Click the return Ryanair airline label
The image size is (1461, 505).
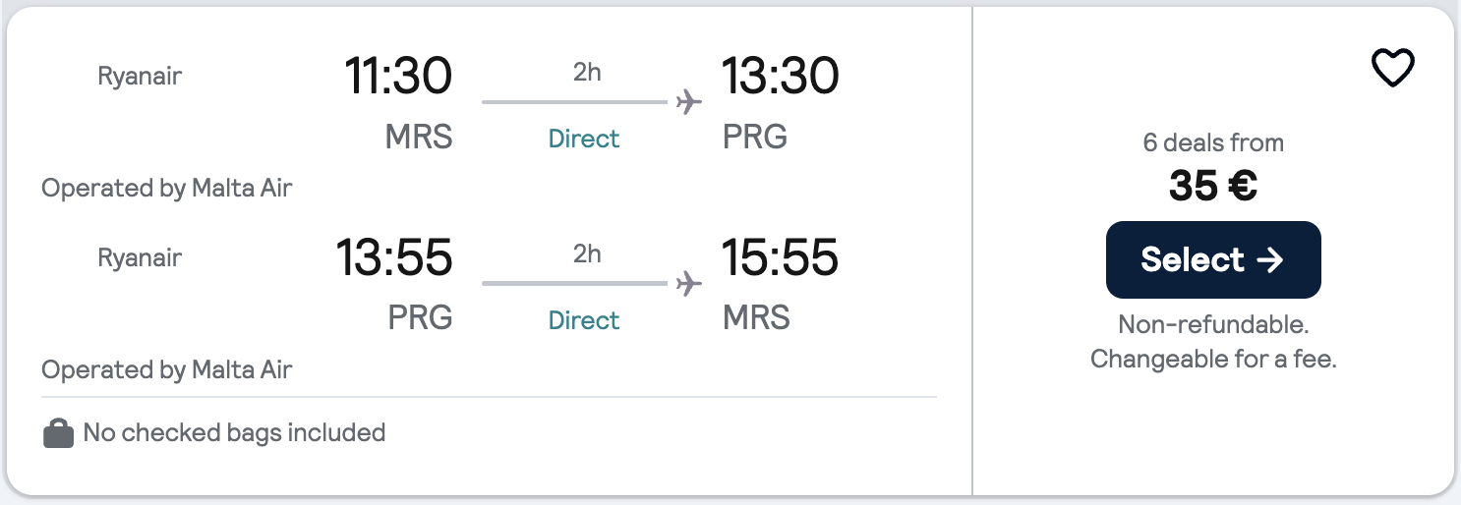pos(140,257)
